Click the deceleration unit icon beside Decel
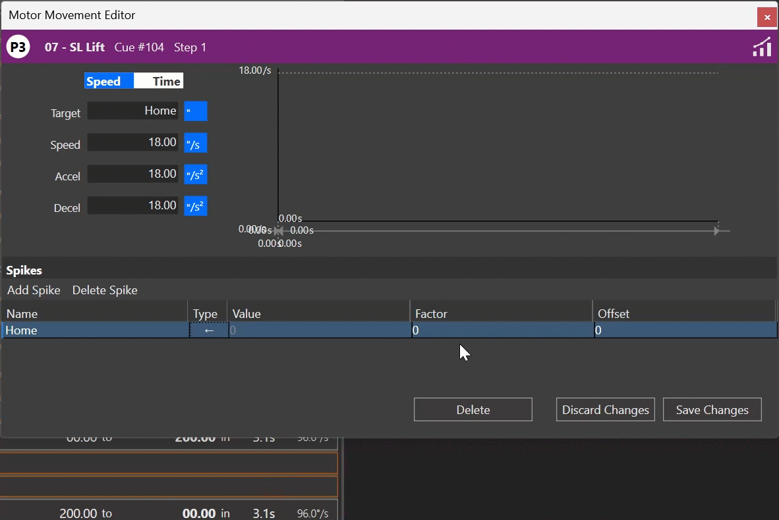The image size is (779, 520). [x=195, y=205]
